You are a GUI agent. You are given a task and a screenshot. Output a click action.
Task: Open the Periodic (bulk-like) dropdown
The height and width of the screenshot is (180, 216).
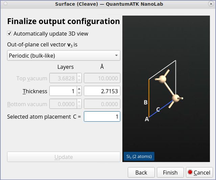point(64,55)
